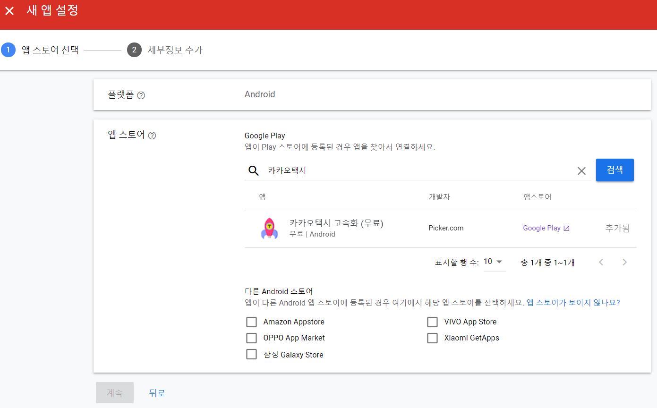Open help icon beside 플랫폼
Viewport: 657px width, 408px height.
[141, 95]
